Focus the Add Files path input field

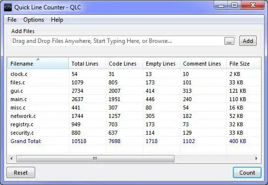tap(117, 41)
